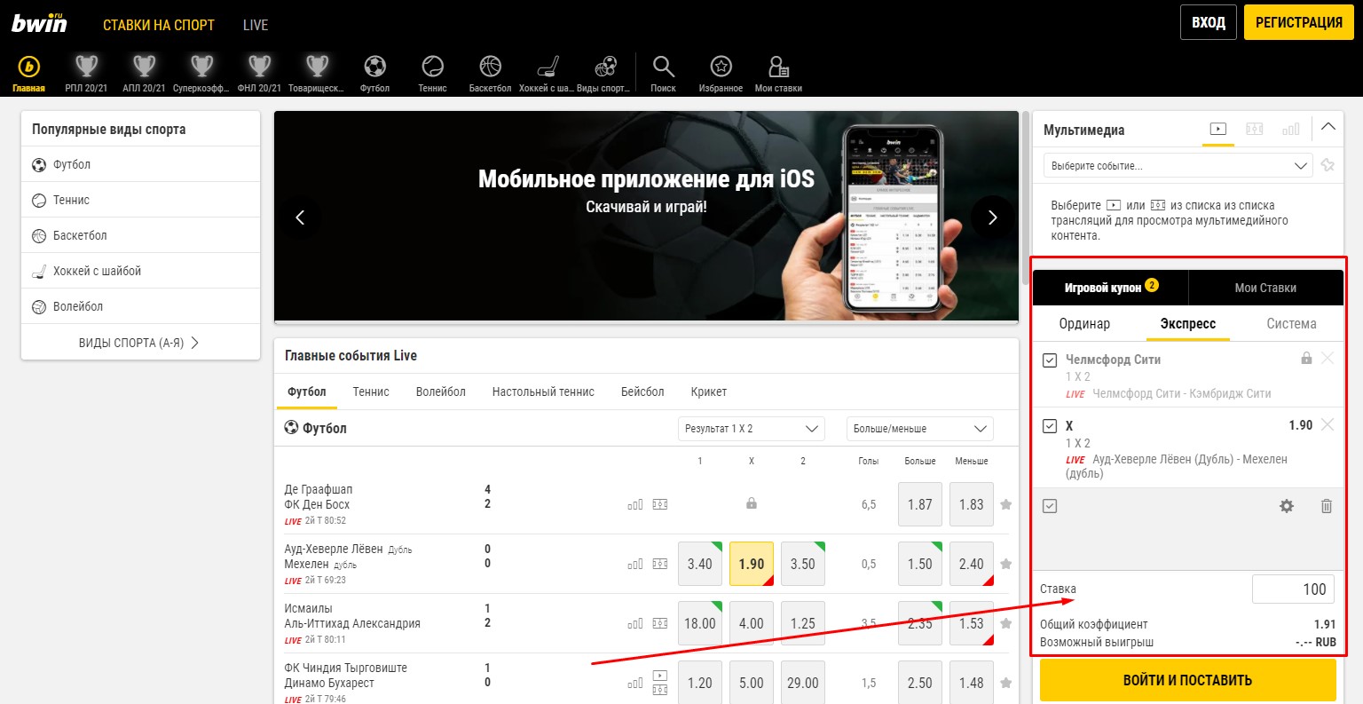This screenshot has width=1363, height=704.
Task: Open СТАВКИ НА СПОРТ in header
Action: (159, 25)
